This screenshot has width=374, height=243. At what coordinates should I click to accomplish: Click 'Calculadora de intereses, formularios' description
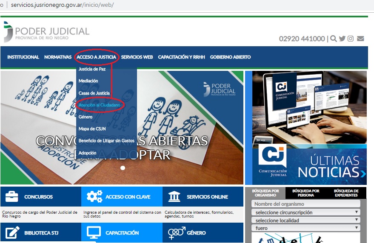(199, 214)
